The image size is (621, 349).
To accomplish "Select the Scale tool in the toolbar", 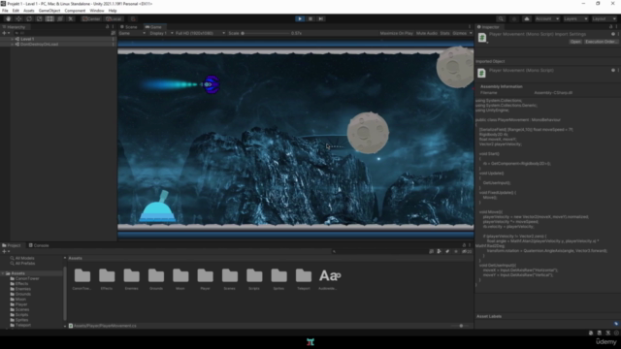I will [x=39, y=18].
